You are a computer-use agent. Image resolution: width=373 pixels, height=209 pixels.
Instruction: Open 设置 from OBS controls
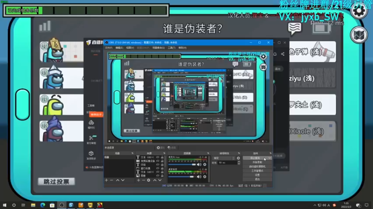(x=257, y=175)
